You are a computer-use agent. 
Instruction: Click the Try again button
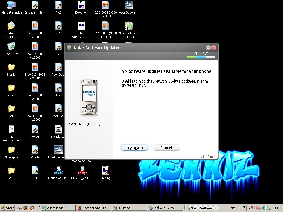pos(134,148)
